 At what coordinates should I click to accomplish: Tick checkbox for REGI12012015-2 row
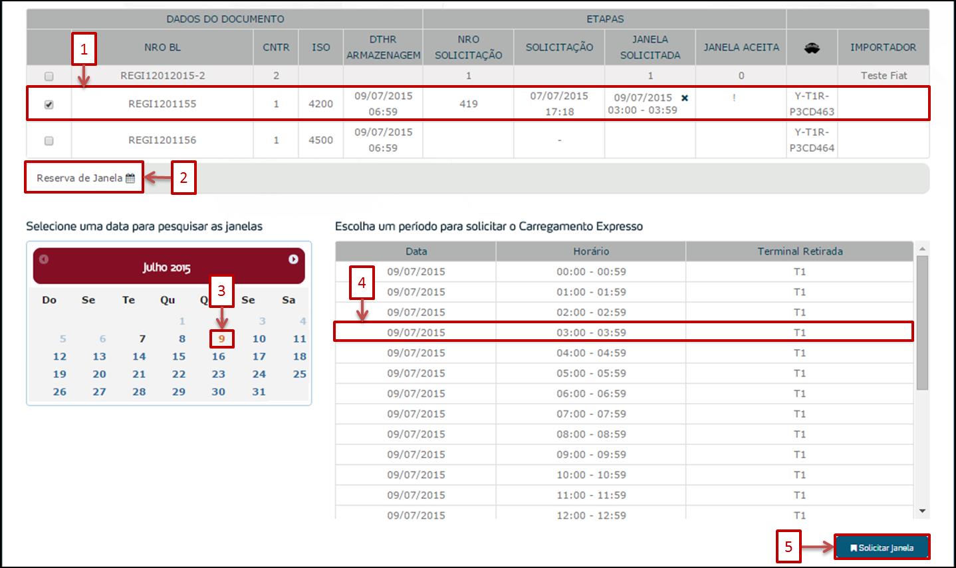pos(49,76)
